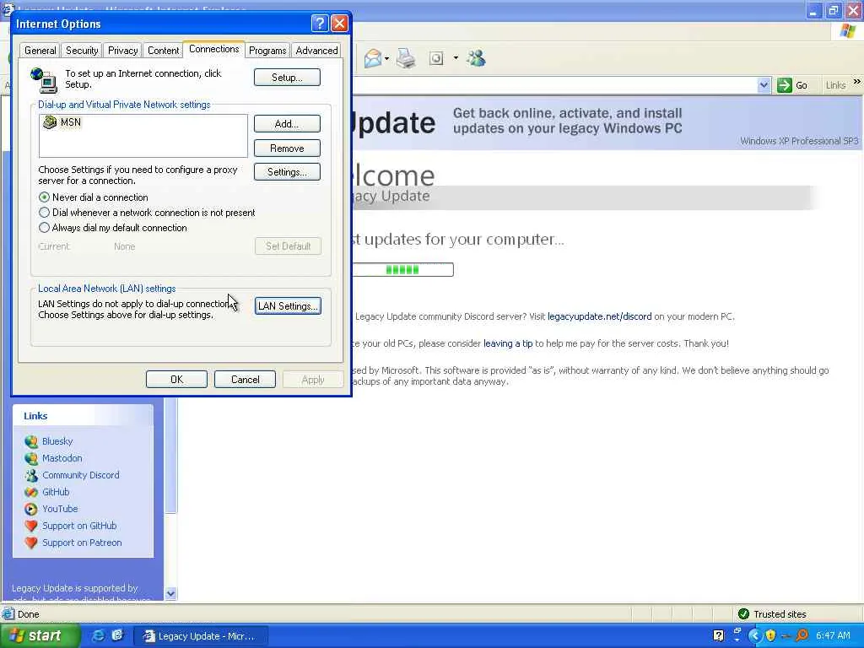Switch to the General tab
This screenshot has height=648, width=864.
tap(40, 51)
